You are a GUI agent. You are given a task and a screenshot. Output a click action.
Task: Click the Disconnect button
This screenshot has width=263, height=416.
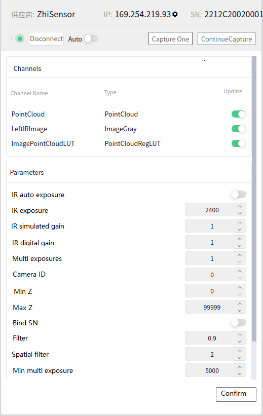47,39
